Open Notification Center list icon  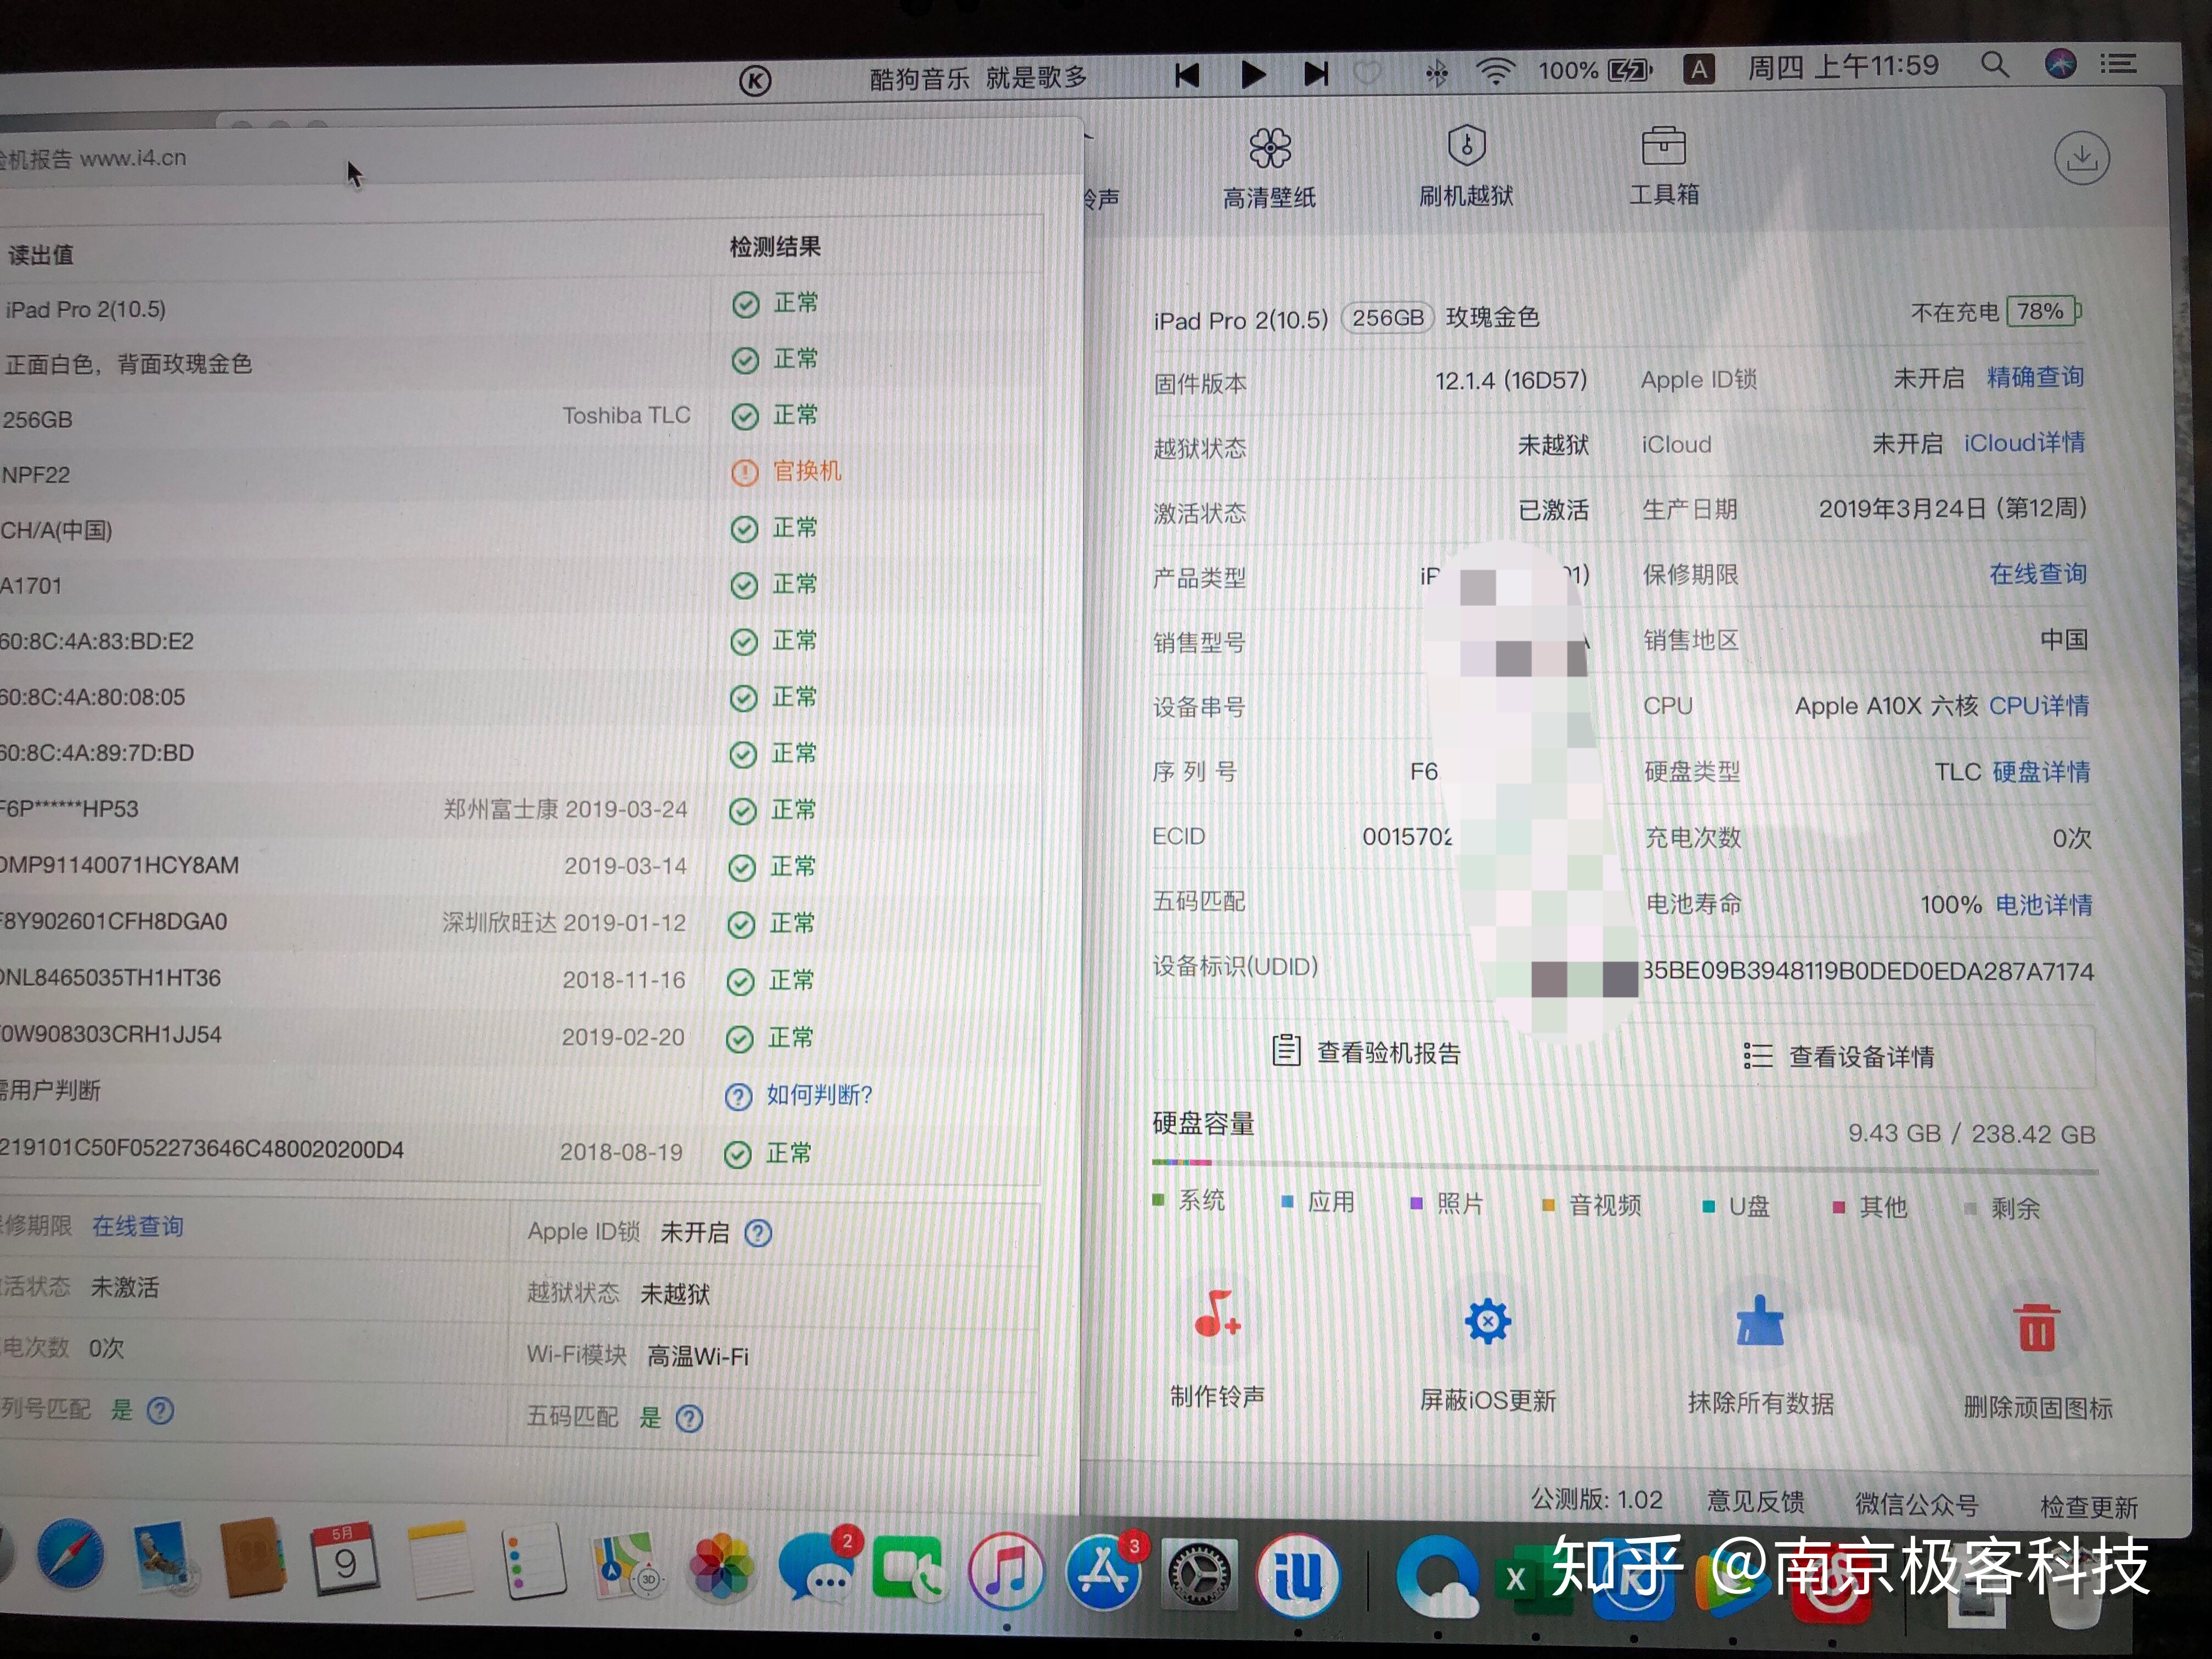2118,64
